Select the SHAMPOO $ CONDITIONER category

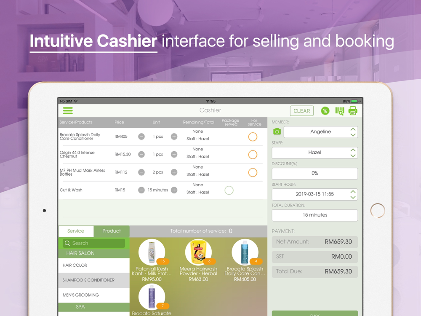coord(94,280)
